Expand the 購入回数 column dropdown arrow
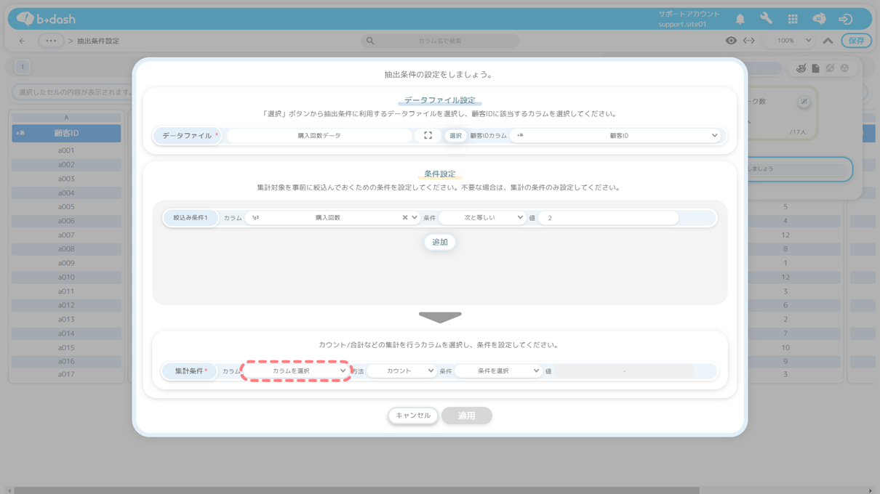Screen dimensions: 880x494 [x=415, y=218]
